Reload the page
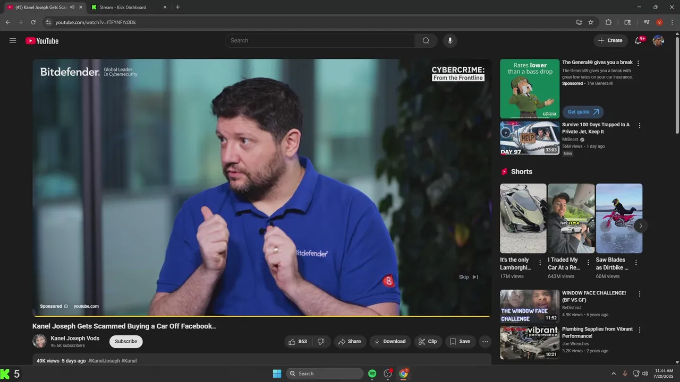Image resolution: width=680 pixels, height=382 pixels. tap(33, 22)
